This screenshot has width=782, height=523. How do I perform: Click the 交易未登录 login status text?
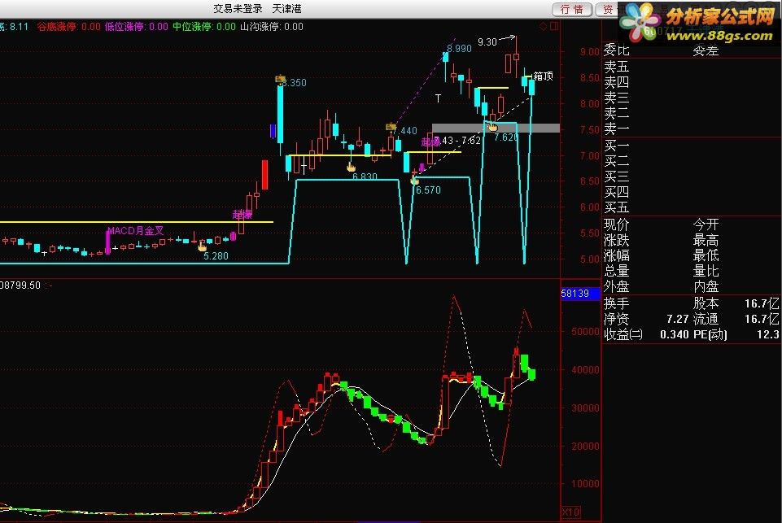pos(238,9)
